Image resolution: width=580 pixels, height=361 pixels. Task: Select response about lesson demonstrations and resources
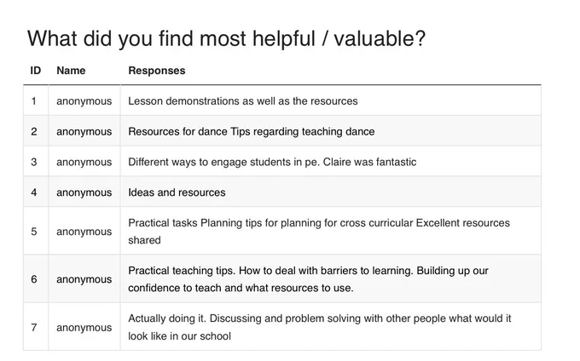point(243,101)
